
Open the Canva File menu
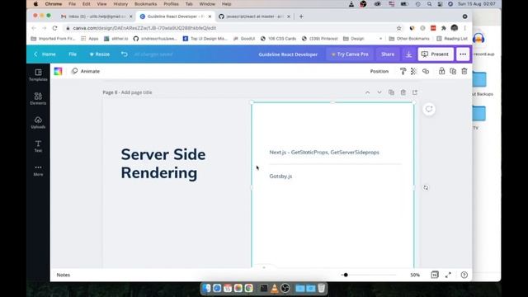coord(73,54)
